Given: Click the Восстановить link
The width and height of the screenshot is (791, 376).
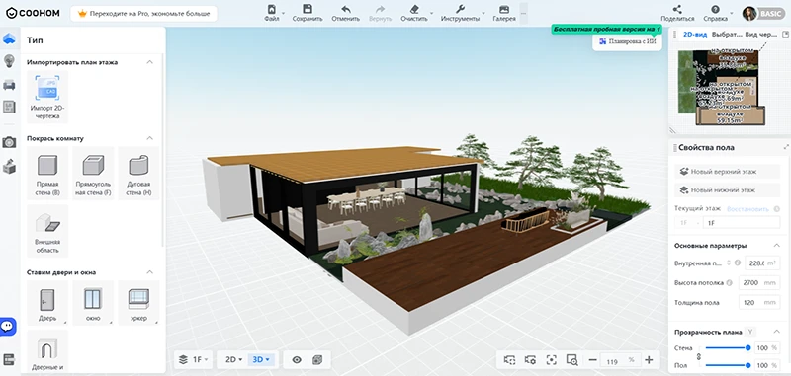Looking at the screenshot, I should click(x=747, y=209).
